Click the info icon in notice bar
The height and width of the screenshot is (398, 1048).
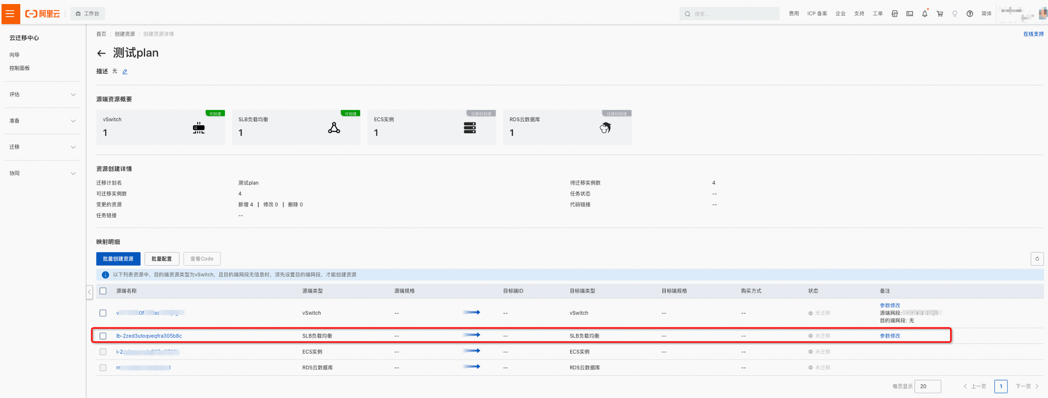tap(105, 275)
